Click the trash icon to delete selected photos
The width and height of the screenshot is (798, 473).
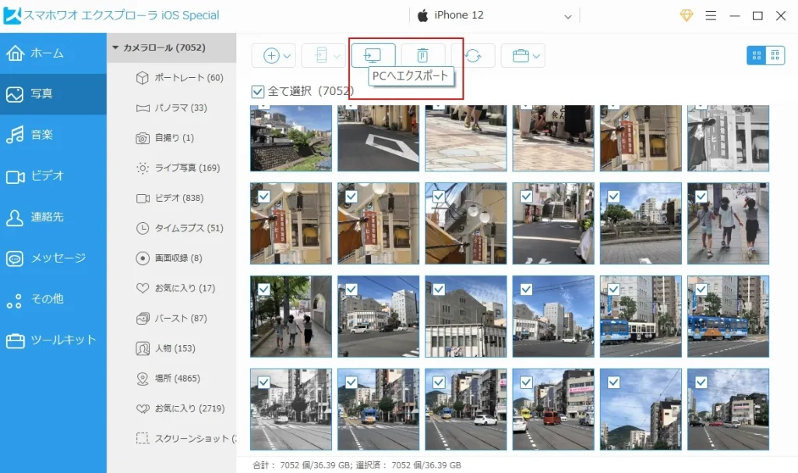pyautogui.click(x=423, y=55)
